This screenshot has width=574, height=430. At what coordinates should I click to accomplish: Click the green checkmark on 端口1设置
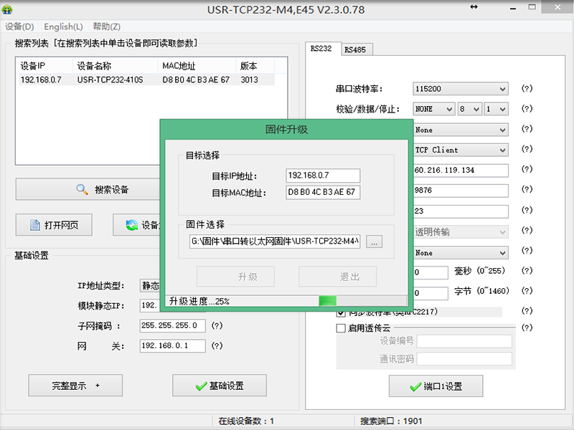point(415,386)
